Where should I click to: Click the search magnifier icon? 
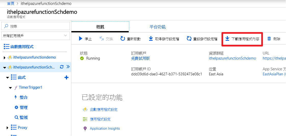pyautogui.click(x=6, y=26)
